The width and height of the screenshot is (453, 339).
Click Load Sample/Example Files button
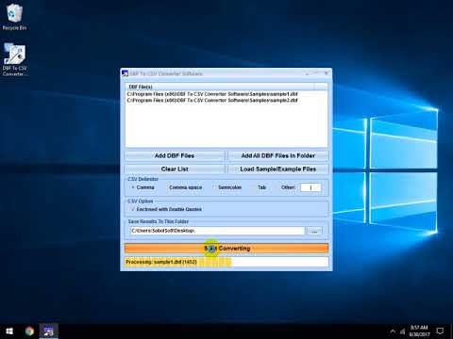point(278,169)
